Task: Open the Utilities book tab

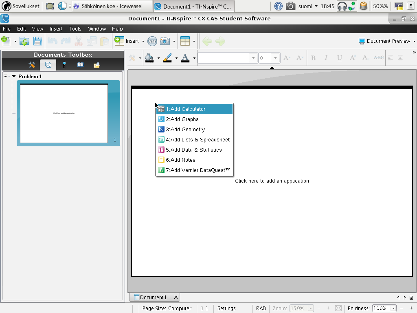Action: (80, 65)
